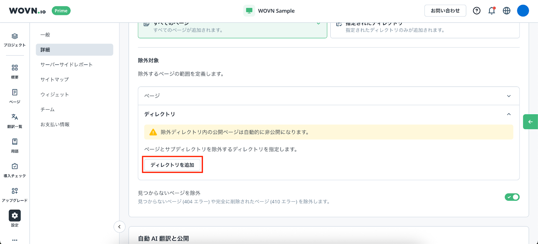Open サーバーサイドレポート menu item
This screenshot has width=538, height=244.
click(x=67, y=65)
